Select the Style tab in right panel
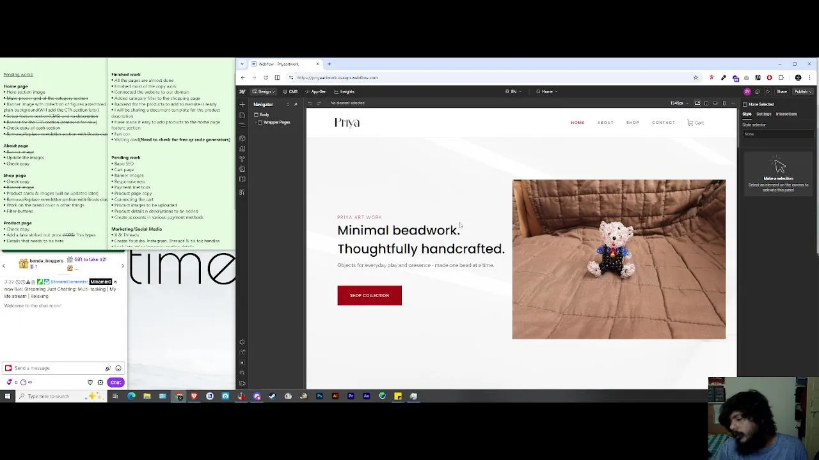Viewport: 819px width, 460px height. click(747, 114)
